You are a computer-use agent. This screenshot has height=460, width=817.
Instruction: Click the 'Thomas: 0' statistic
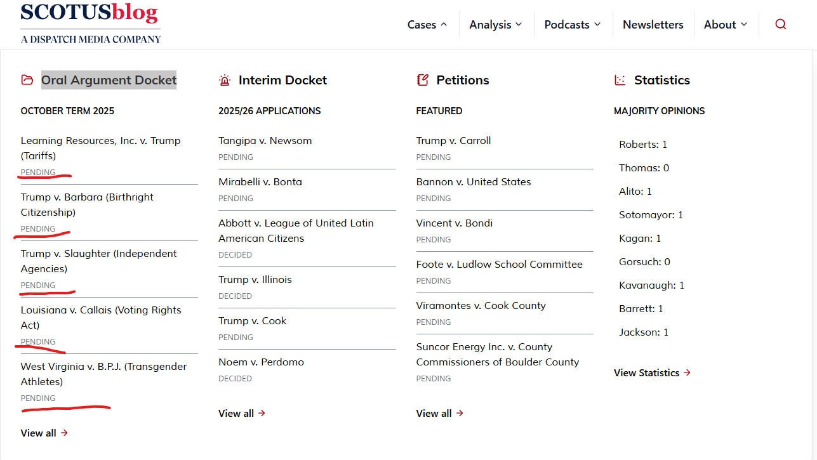click(x=644, y=168)
